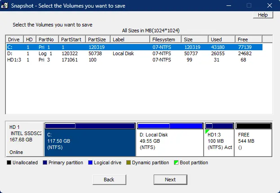Click the PartSize column header
Screen dimensions: 280x193
pos(98,39)
